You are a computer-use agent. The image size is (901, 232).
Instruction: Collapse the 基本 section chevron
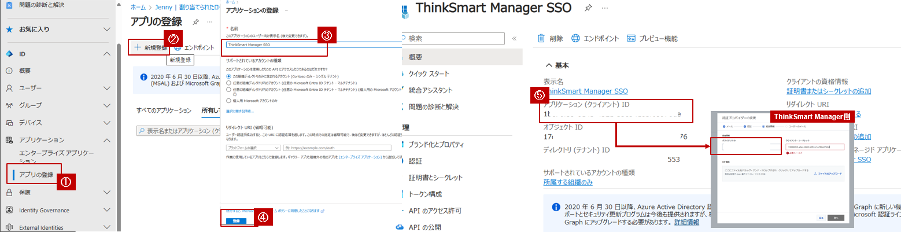pos(549,65)
